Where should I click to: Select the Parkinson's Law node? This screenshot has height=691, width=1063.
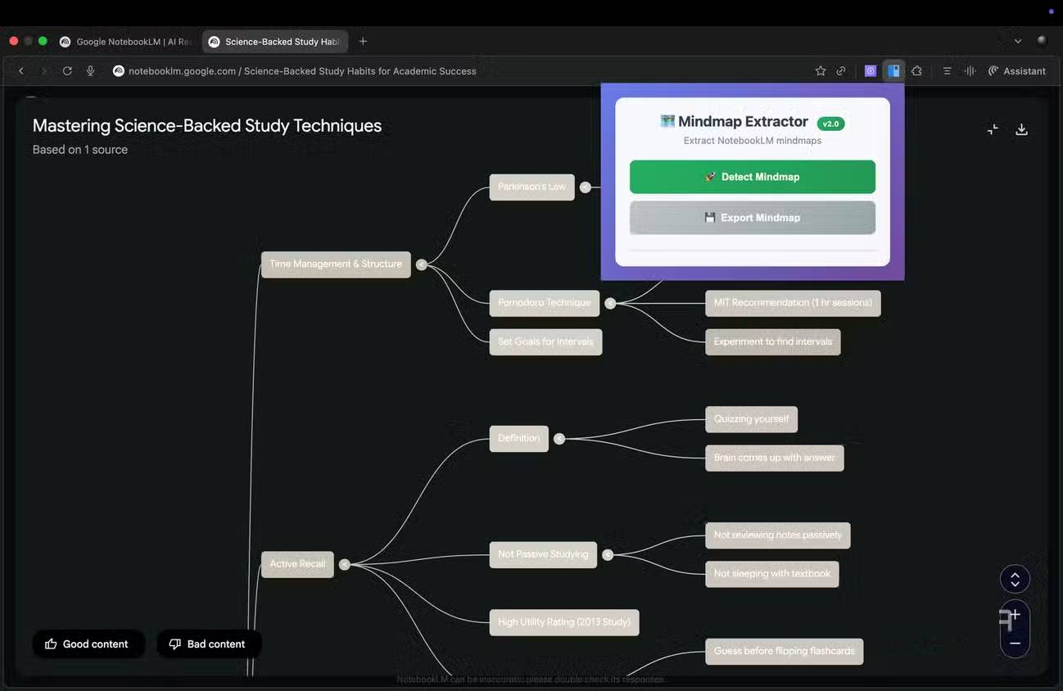(531, 187)
